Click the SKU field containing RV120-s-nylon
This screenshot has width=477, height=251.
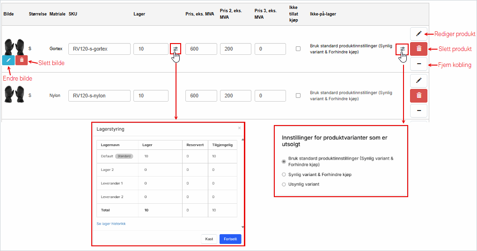pos(99,96)
